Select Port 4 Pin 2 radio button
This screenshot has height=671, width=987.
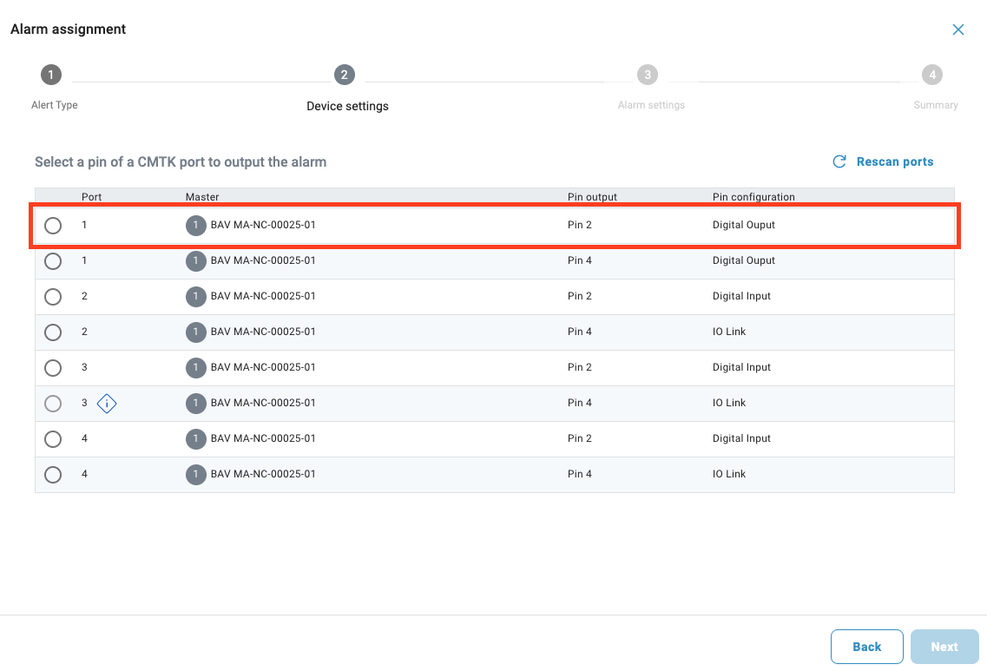click(x=53, y=439)
